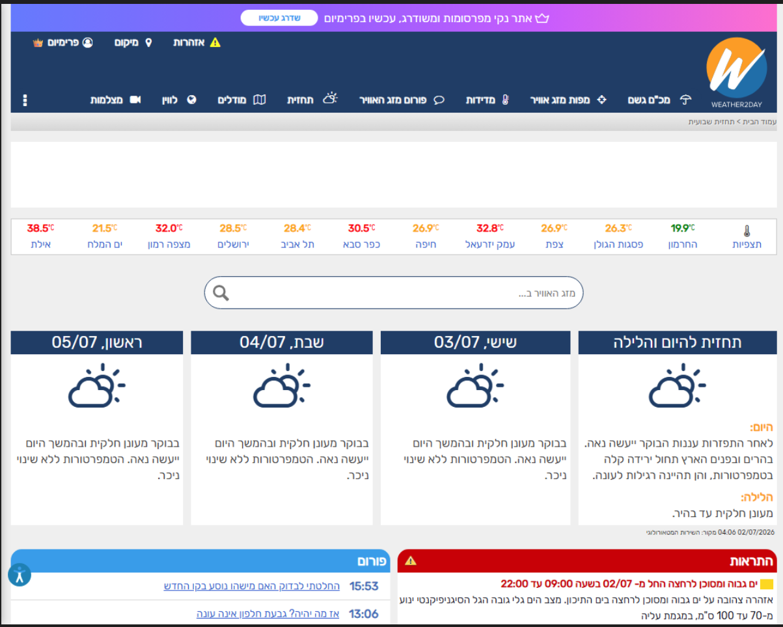The height and width of the screenshot is (627, 783).
Task: Select the צפת 26.9° station
Action: click(554, 236)
